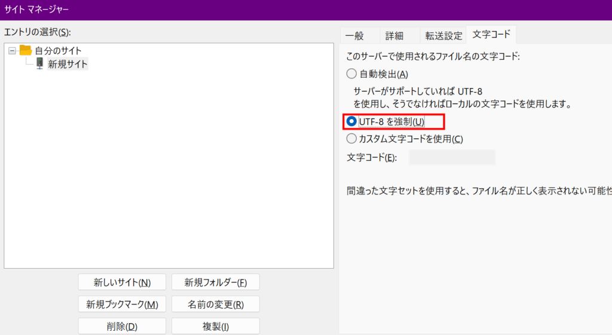Switch to the 一般 tab
Image resolution: width=612 pixels, height=335 pixels.
[x=354, y=35]
